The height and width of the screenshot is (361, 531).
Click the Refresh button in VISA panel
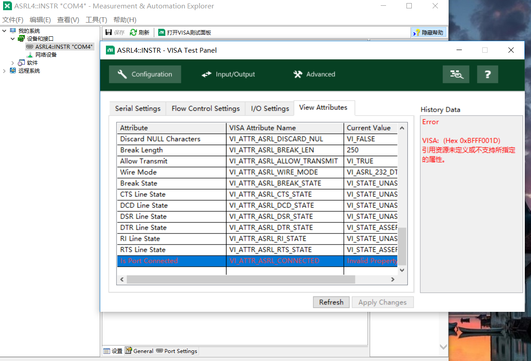331,302
